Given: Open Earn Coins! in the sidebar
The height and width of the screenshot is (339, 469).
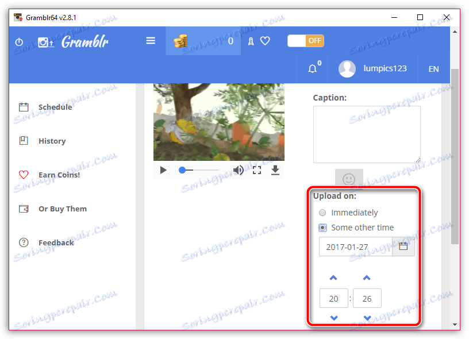Looking at the screenshot, I should tap(59, 175).
